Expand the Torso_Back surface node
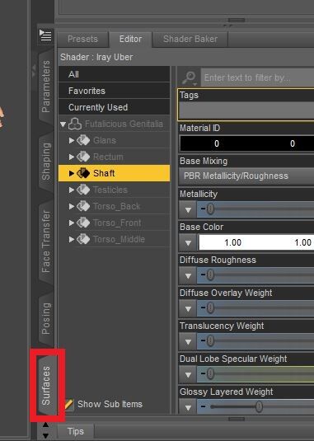 pyautogui.click(x=72, y=206)
